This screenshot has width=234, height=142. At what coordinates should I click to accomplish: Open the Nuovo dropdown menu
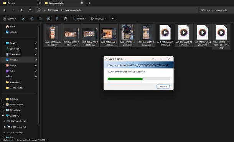tap(10, 19)
